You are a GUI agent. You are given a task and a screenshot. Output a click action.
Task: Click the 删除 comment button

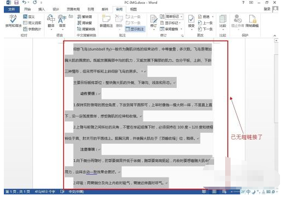[x=119, y=22]
